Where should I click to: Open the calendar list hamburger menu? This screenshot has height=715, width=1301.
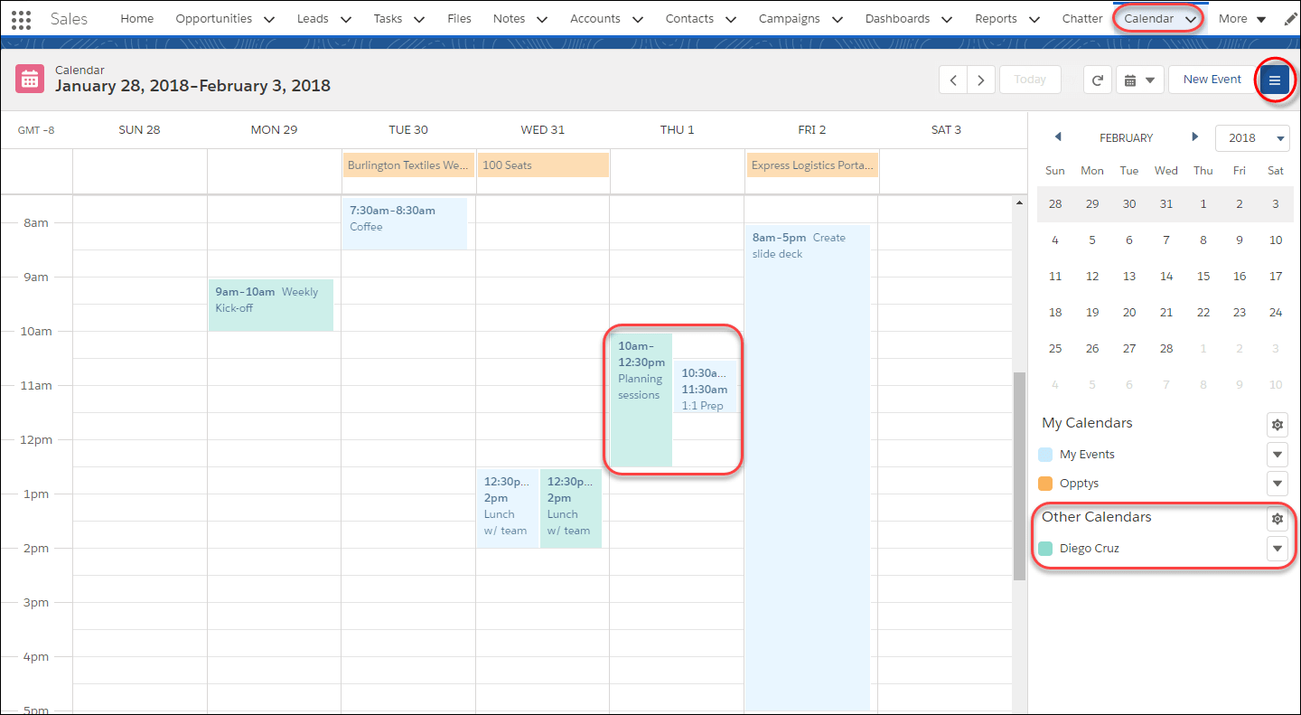pos(1275,80)
